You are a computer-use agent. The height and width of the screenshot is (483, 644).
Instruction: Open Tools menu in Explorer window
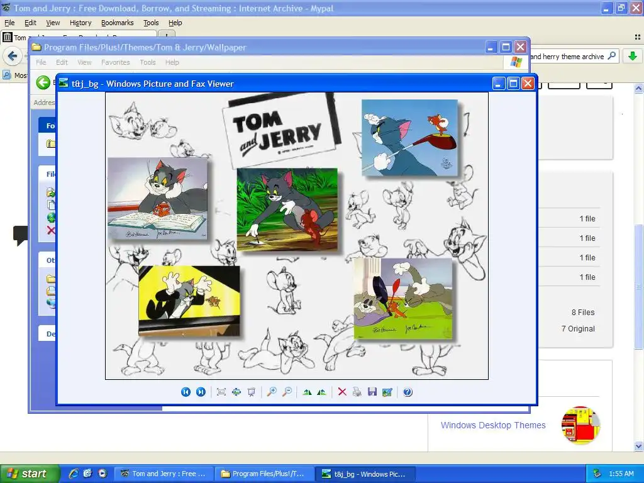click(x=147, y=62)
